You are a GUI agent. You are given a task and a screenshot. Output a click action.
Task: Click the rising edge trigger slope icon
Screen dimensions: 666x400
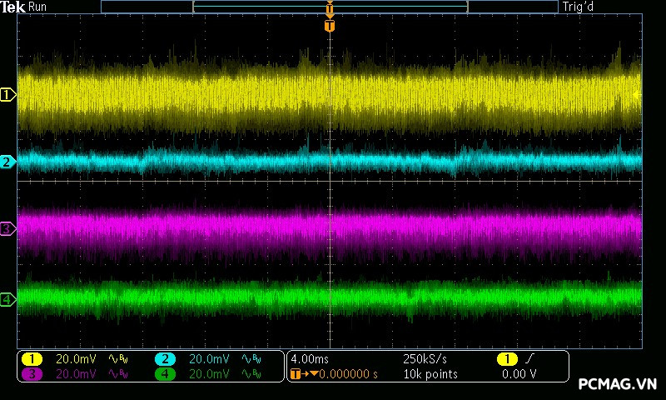[x=531, y=359]
